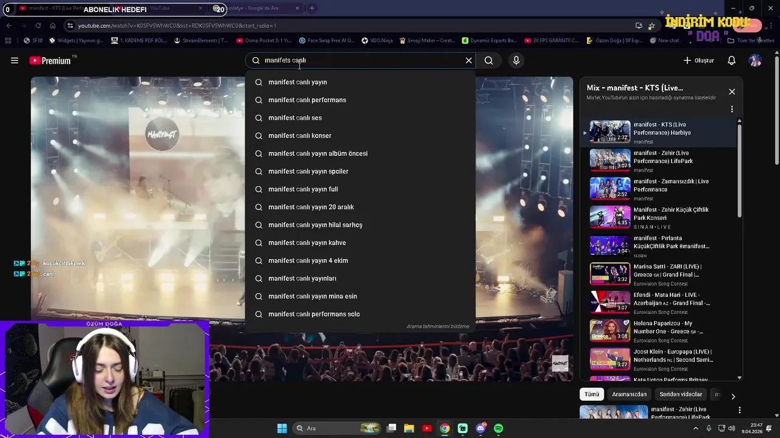The height and width of the screenshot is (438, 780).
Task: Open the Windows Start button
Action: coord(282,428)
